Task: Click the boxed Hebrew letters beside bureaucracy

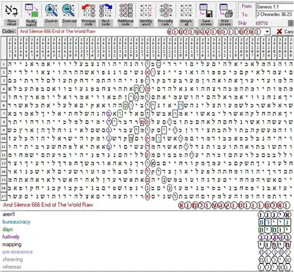Action: point(274,222)
